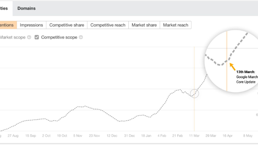Uncheck the Competitive scope checkbox

pos(37,37)
